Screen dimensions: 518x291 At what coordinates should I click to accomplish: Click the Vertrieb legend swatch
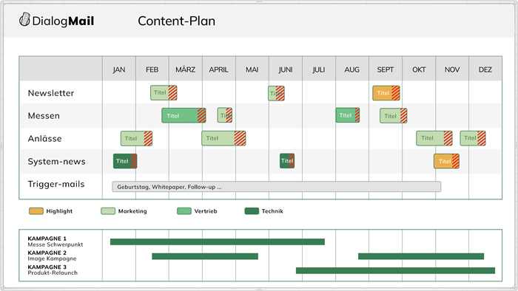(x=184, y=211)
